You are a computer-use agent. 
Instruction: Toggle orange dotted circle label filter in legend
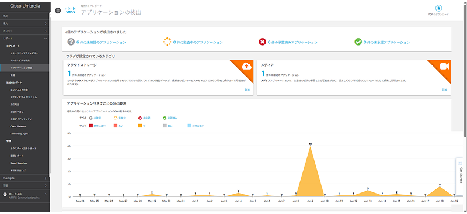tap(116, 118)
